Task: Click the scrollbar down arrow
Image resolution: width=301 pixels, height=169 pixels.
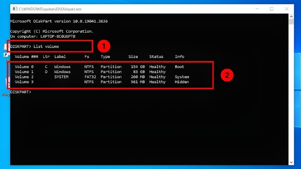Action: click(x=291, y=162)
